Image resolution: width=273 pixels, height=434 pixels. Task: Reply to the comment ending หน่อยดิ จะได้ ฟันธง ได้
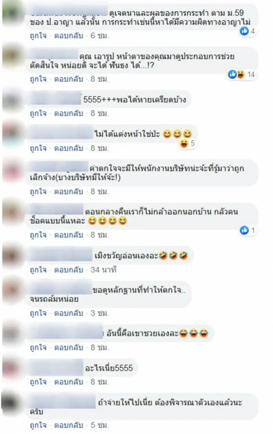point(69,79)
